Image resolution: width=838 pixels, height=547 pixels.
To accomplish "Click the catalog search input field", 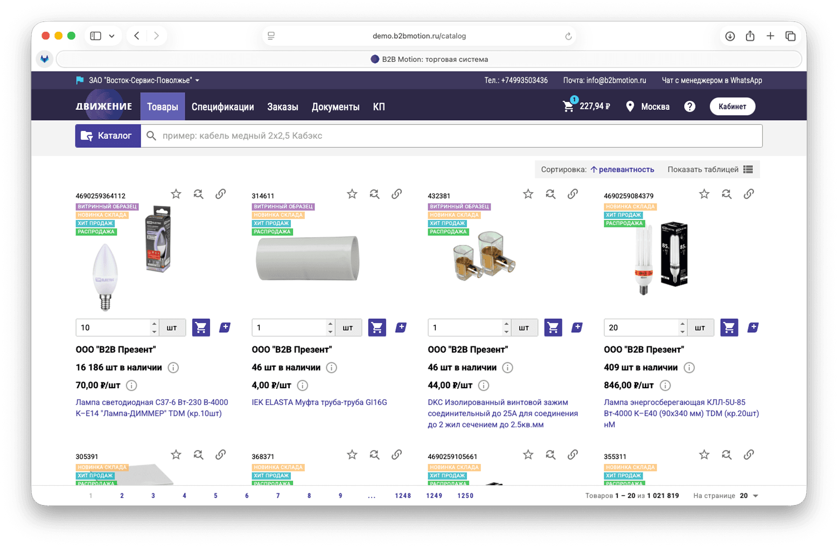I will [451, 136].
